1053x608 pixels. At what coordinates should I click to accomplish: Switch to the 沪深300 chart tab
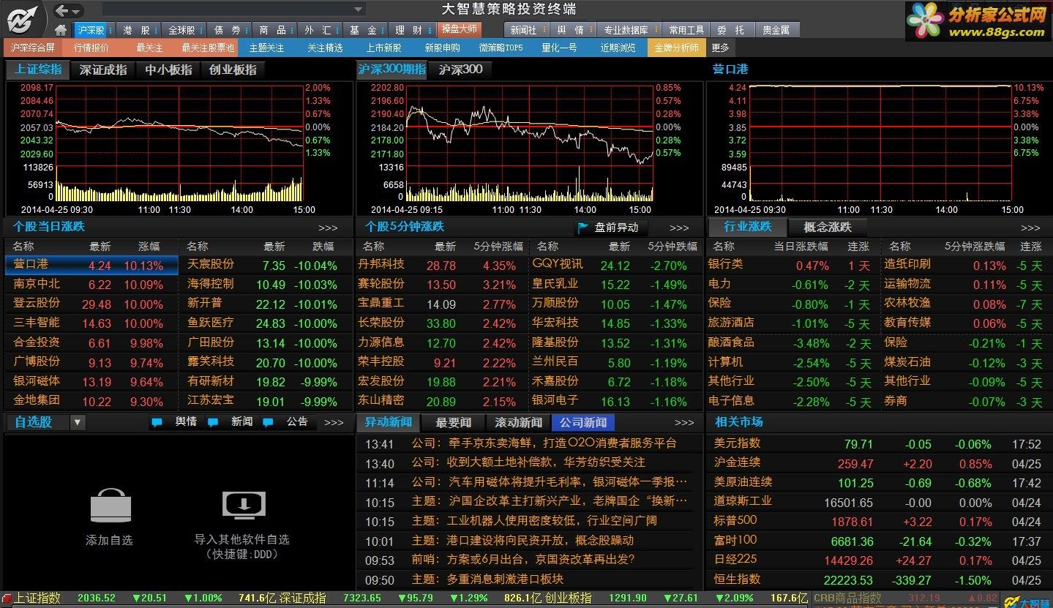pos(460,70)
